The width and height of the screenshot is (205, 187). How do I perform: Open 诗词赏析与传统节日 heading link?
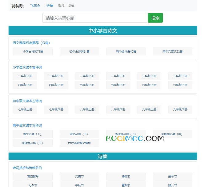click(x=27, y=168)
